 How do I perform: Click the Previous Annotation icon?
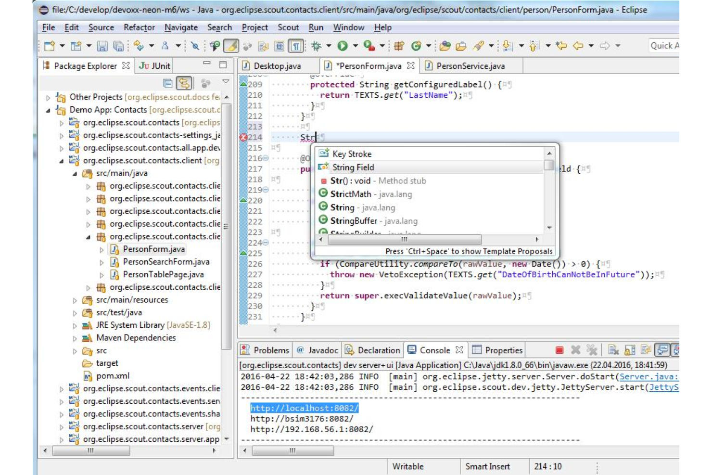[534, 46]
